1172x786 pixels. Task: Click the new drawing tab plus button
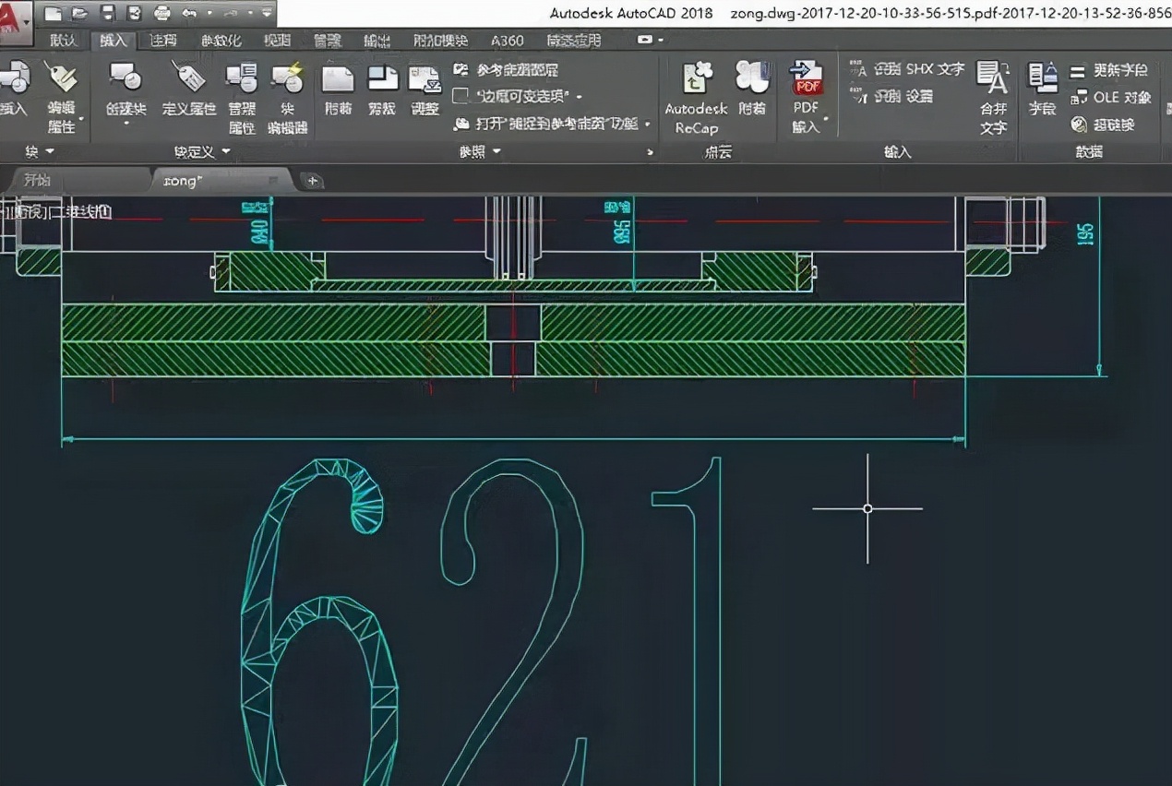tap(313, 181)
